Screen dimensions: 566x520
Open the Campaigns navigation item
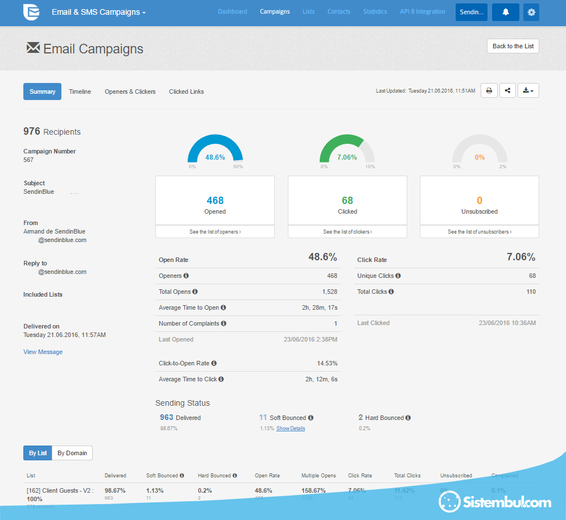coord(275,11)
